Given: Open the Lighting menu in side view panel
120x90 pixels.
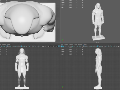Looking at the screenshot, I should coord(71,44).
